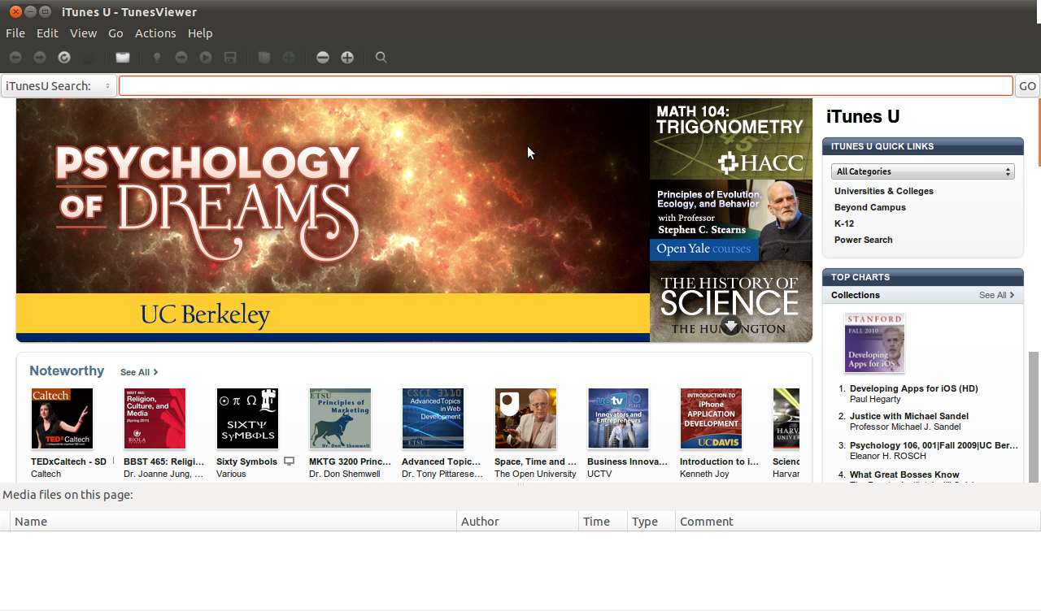Click the Comment column header

[858, 522]
